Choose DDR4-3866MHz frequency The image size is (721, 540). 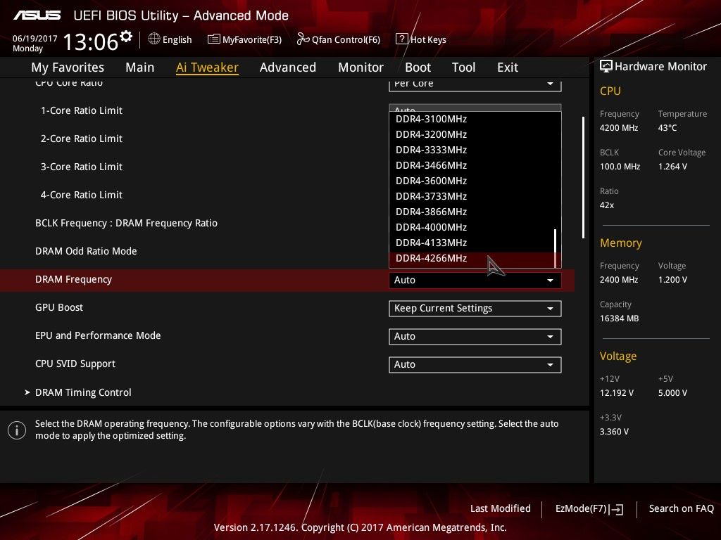[472, 212]
